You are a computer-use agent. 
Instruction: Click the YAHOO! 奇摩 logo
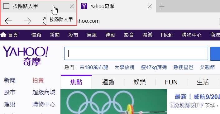pos(26,56)
